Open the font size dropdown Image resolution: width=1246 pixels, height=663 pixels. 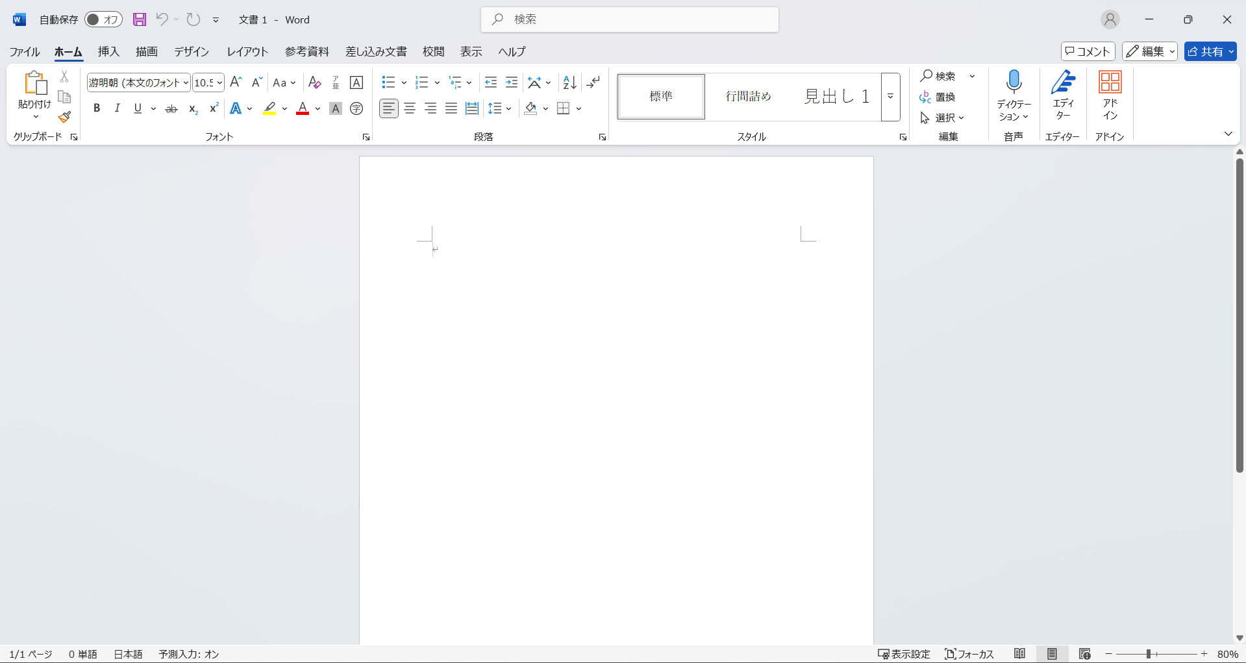(220, 82)
